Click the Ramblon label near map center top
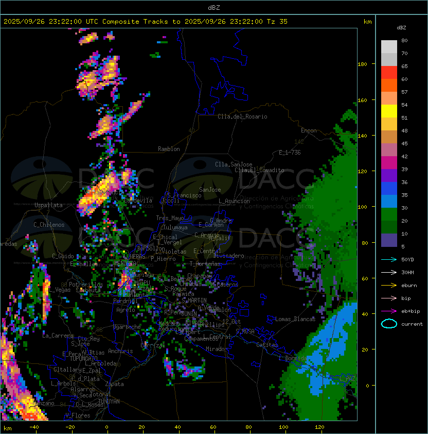The height and width of the screenshot is (434, 428). (169, 149)
